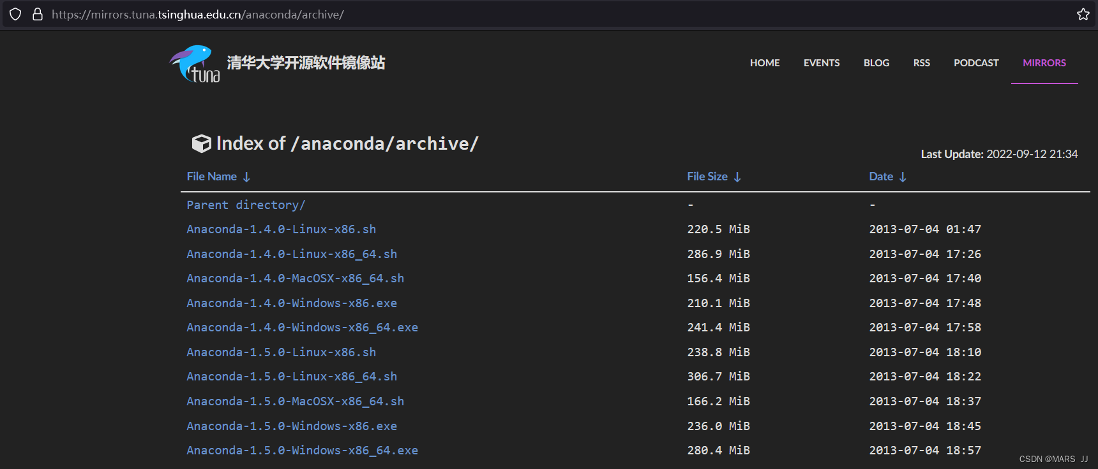The image size is (1098, 469).
Task: Click the padlock site security icon
Action: pos(38,14)
